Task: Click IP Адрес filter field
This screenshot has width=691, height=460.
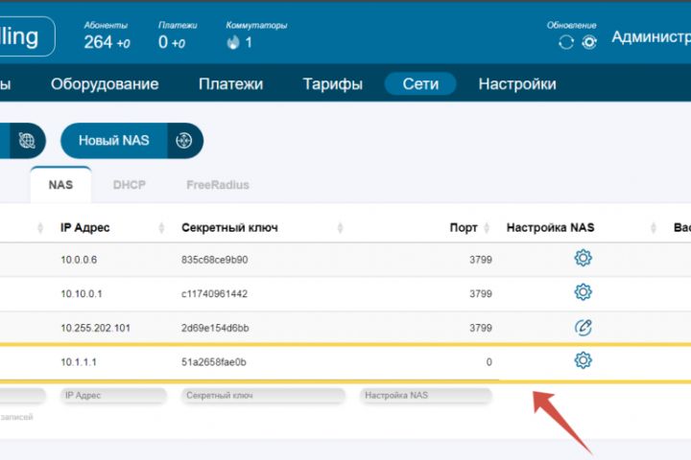Action: click(113, 395)
